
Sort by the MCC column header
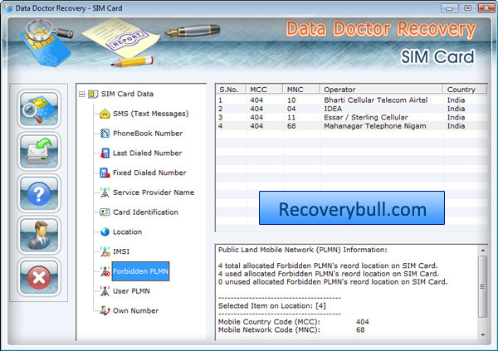click(x=264, y=90)
